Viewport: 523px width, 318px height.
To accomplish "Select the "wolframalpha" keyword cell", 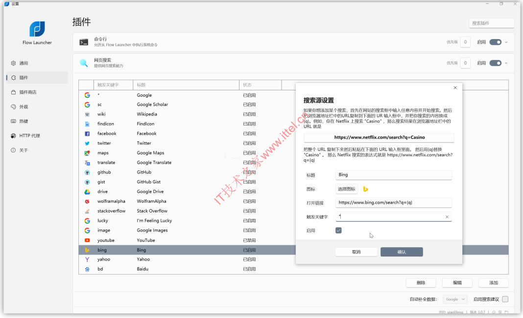I will 111,201.
